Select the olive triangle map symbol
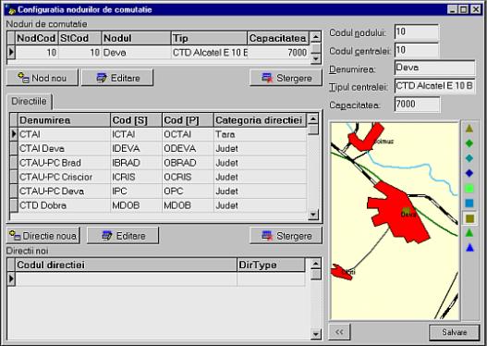487x346 pixels. point(469,129)
